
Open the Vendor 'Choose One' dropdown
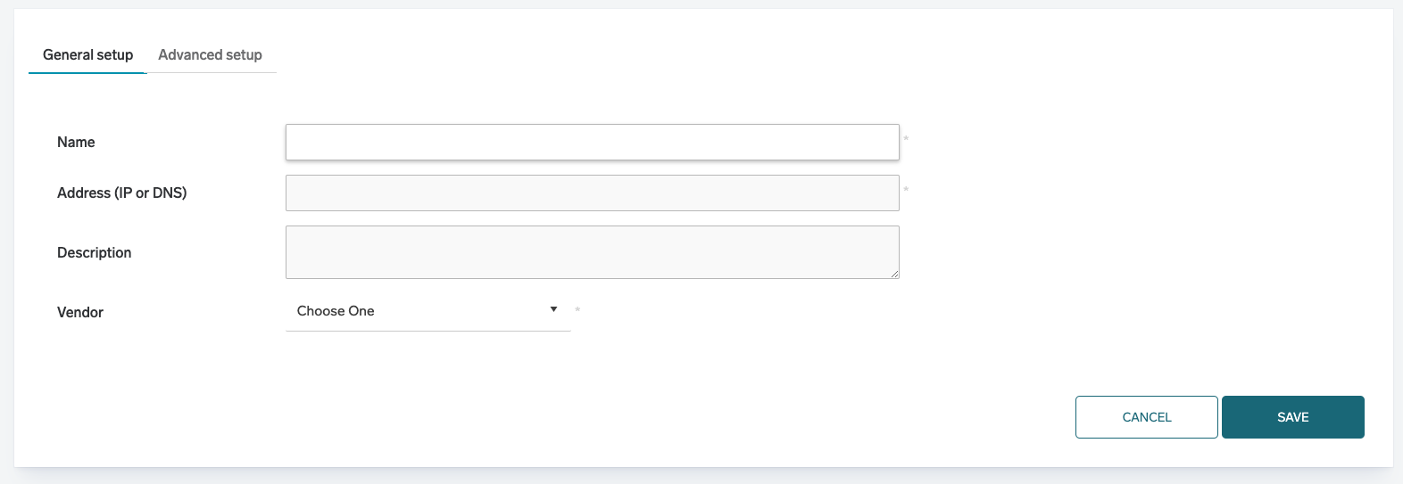click(428, 311)
